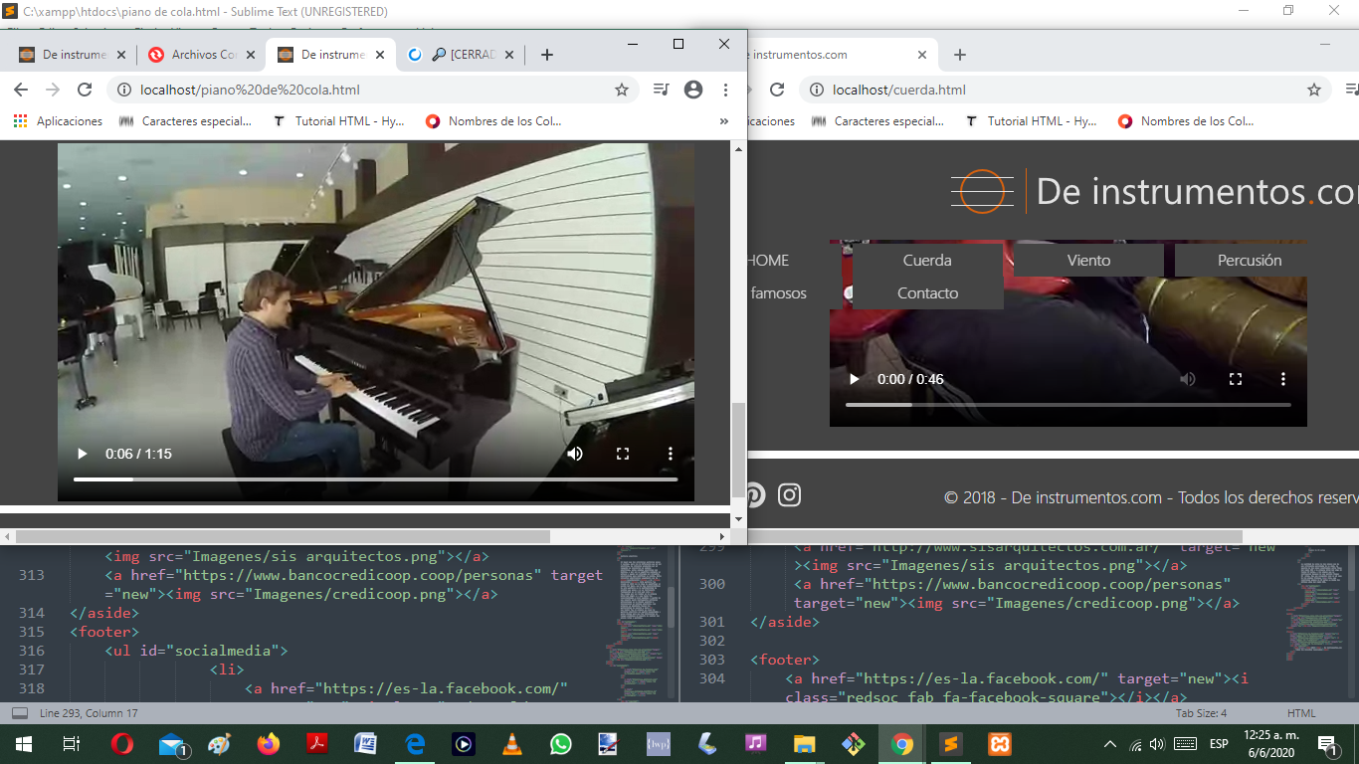Open the notification center with 1 alert
Screen dimensions: 1359x764
point(1326,744)
